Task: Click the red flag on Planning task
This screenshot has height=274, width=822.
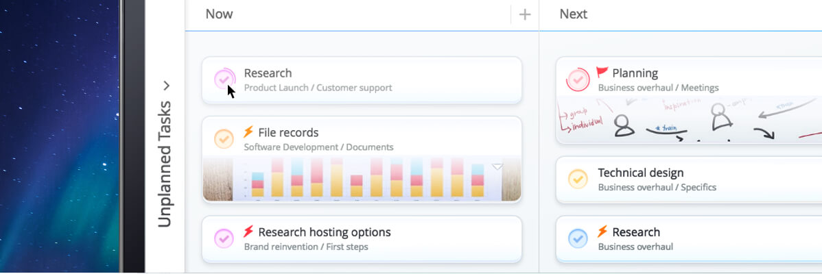Action: (602, 72)
